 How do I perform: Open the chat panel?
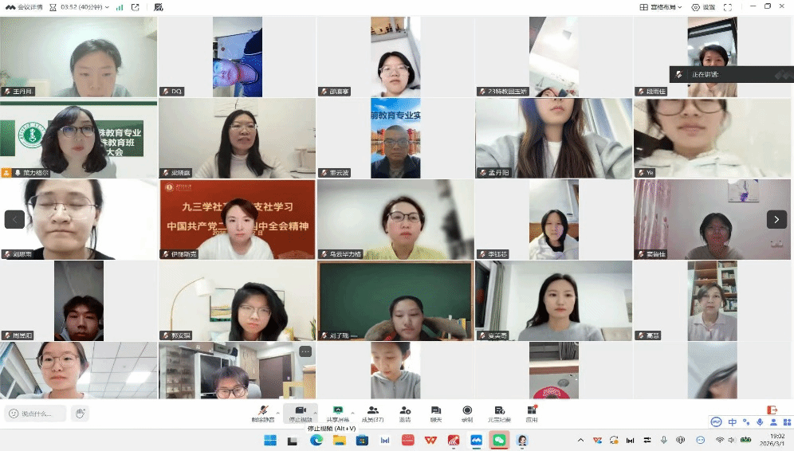pyautogui.click(x=436, y=410)
